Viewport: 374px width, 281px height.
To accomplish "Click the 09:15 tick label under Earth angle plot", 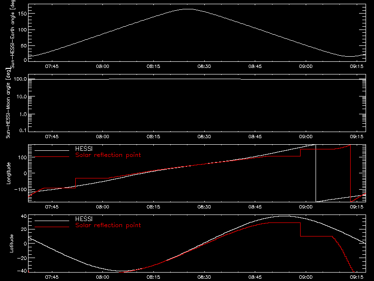I will pos(357,67).
